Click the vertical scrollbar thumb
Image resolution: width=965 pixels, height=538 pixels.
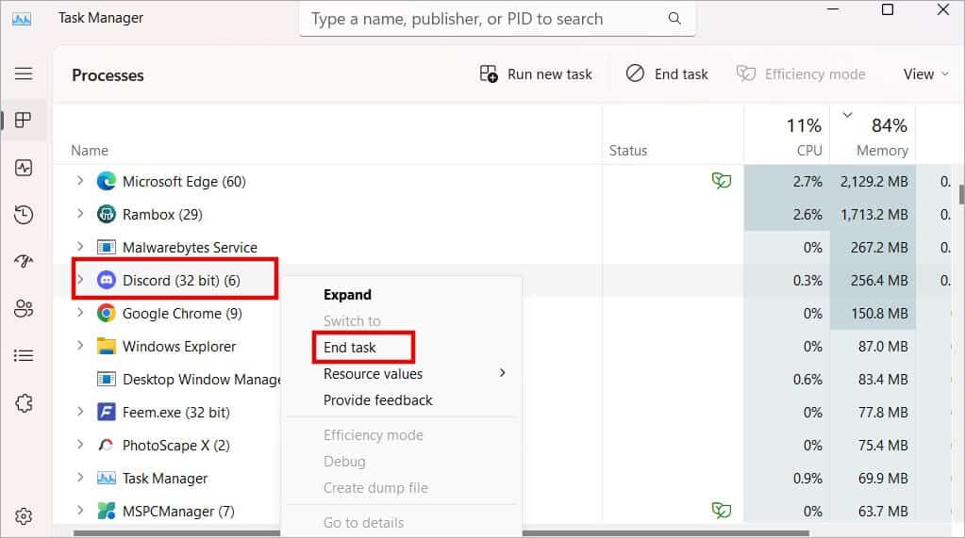tap(961, 195)
